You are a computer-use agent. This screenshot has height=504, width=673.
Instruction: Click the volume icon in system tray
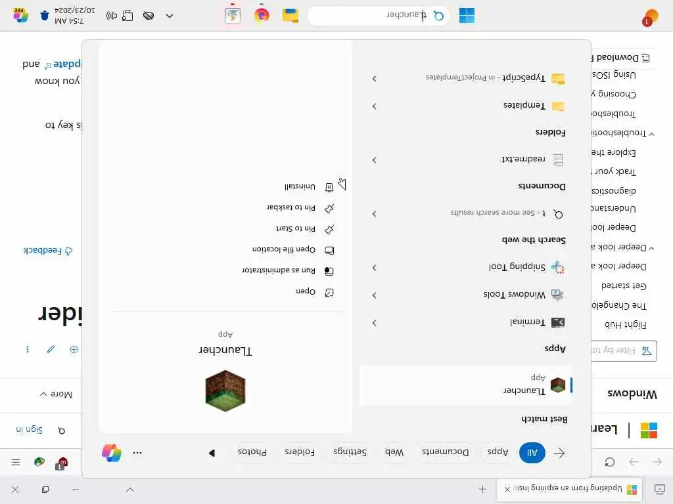point(112,16)
